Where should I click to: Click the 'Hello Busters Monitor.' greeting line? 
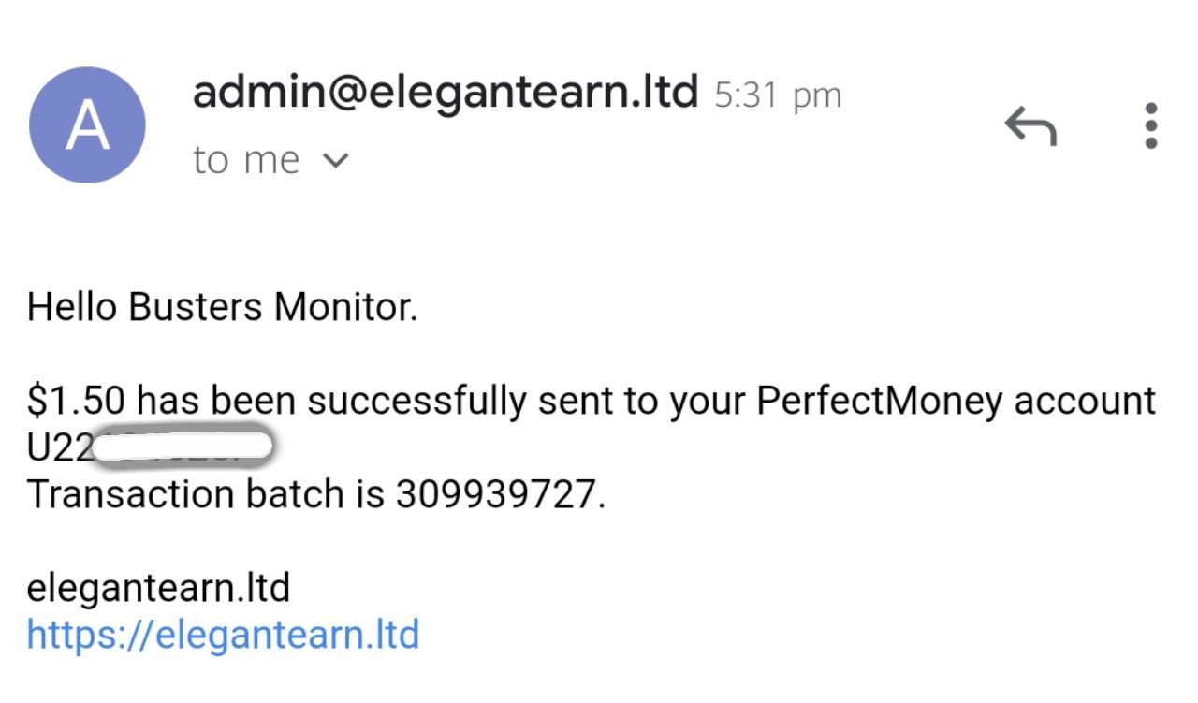[x=222, y=307]
